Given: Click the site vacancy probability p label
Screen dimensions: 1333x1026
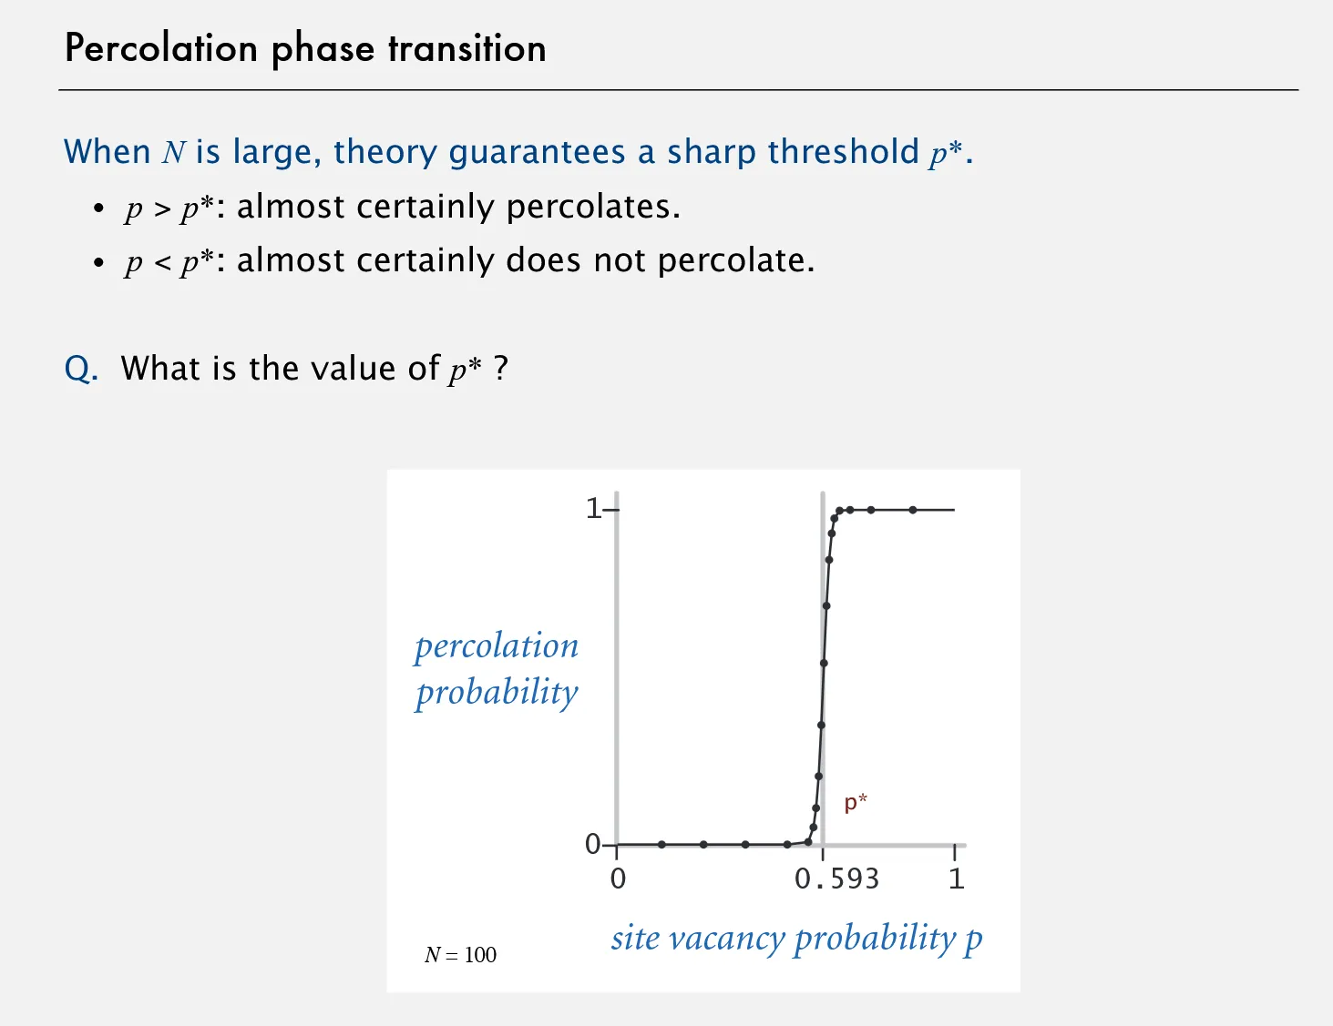Looking at the screenshot, I should point(797,939).
